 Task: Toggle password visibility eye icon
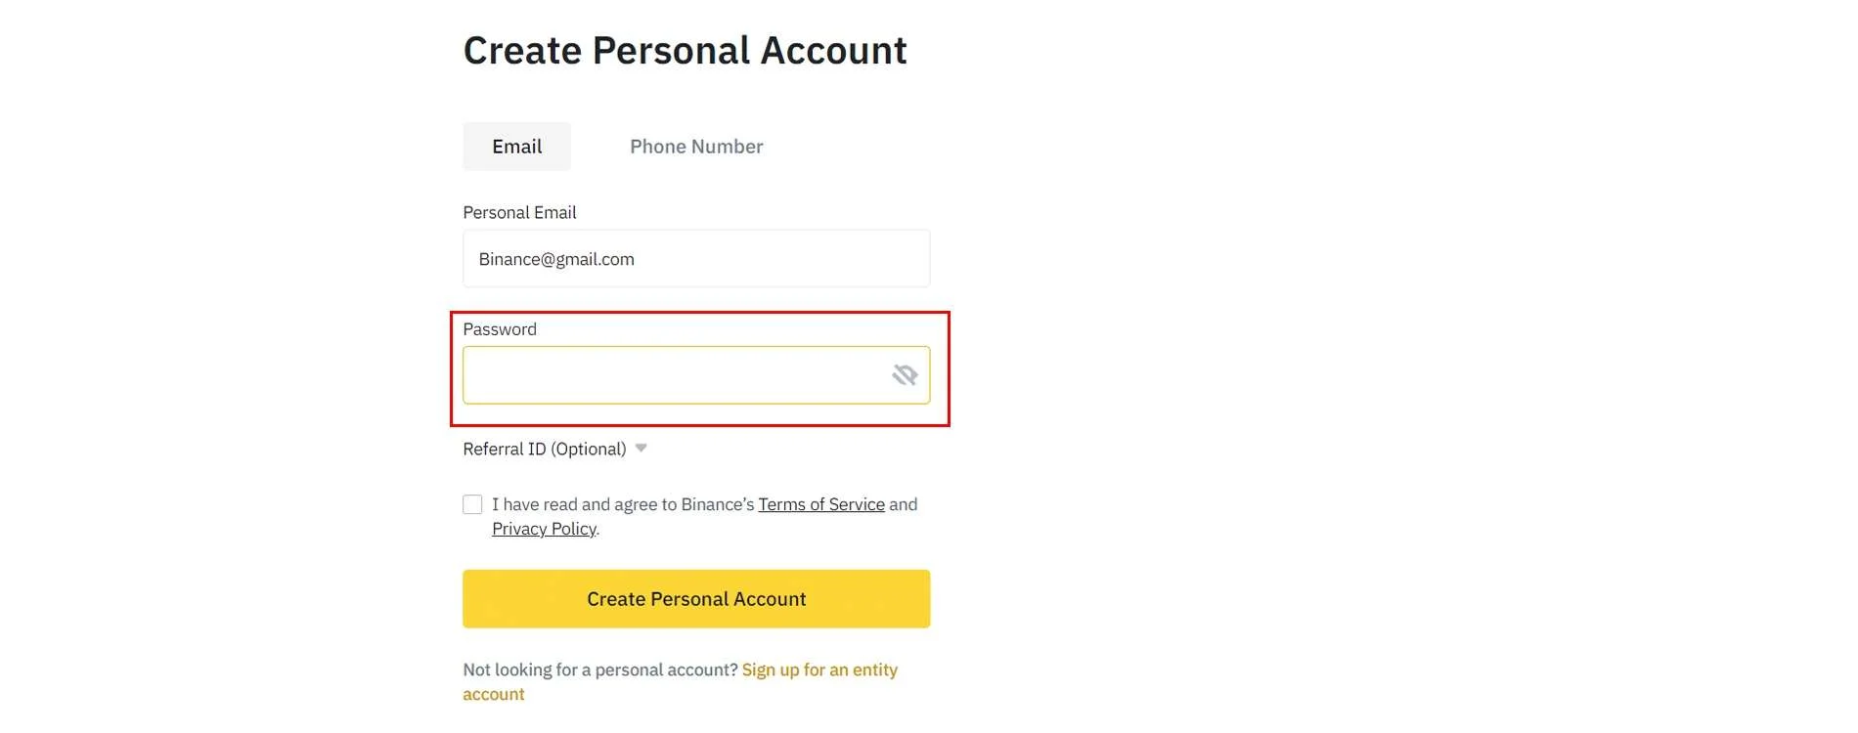click(x=905, y=375)
